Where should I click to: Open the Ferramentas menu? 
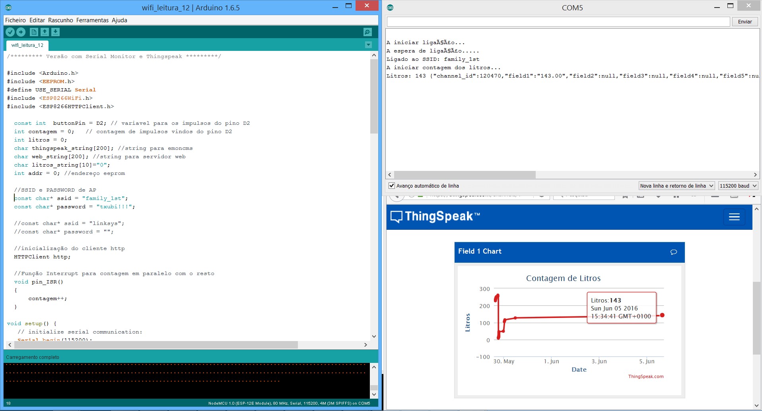[x=92, y=20]
